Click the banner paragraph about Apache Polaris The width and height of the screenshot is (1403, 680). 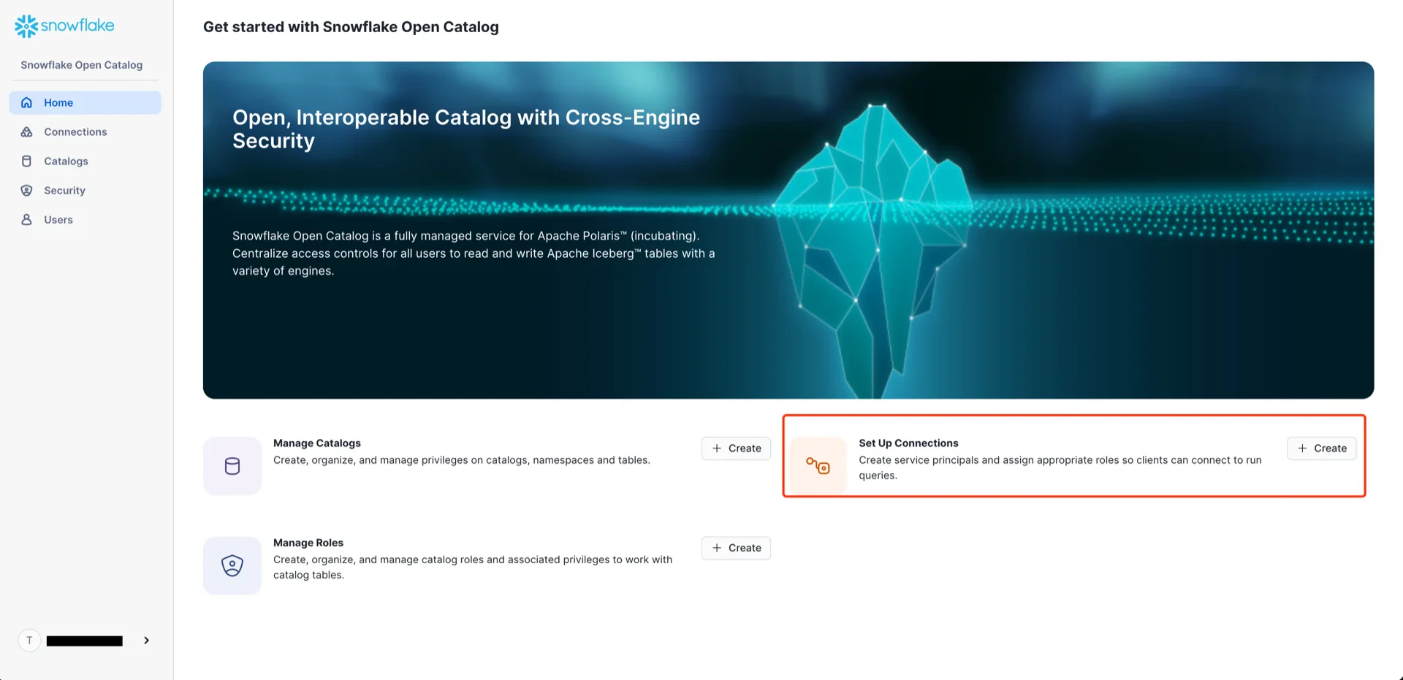(x=474, y=253)
